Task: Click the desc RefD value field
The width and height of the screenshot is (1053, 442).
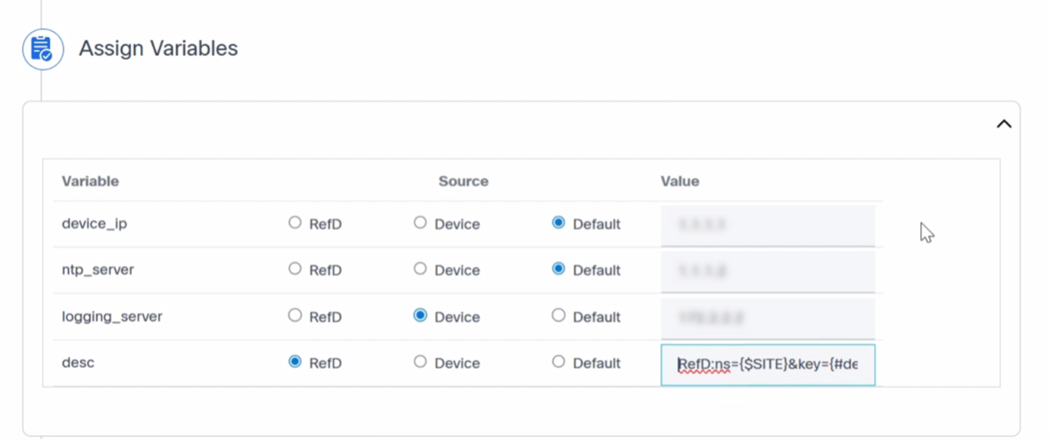Action: point(767,365)
